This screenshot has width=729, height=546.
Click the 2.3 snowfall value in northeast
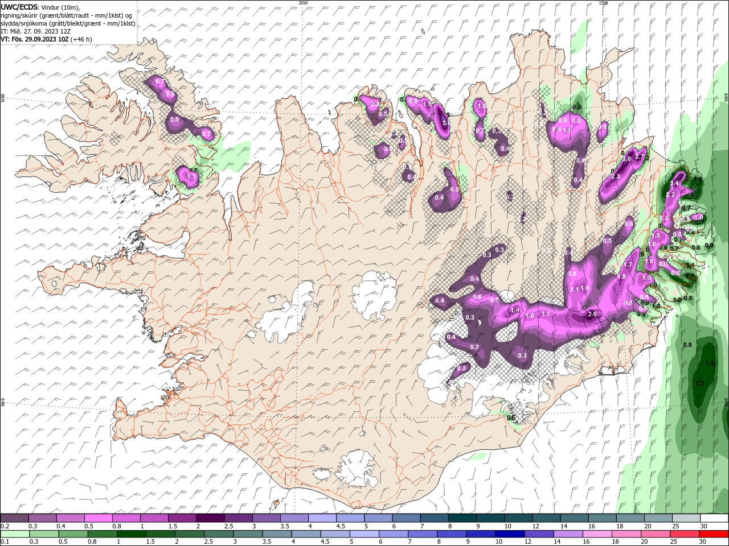pos(615,177)
